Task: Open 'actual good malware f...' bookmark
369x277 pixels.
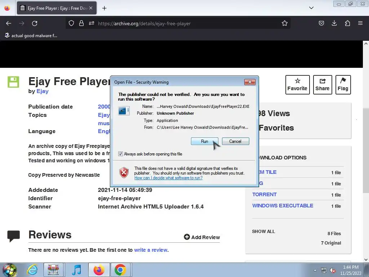Action: point(31,36)
